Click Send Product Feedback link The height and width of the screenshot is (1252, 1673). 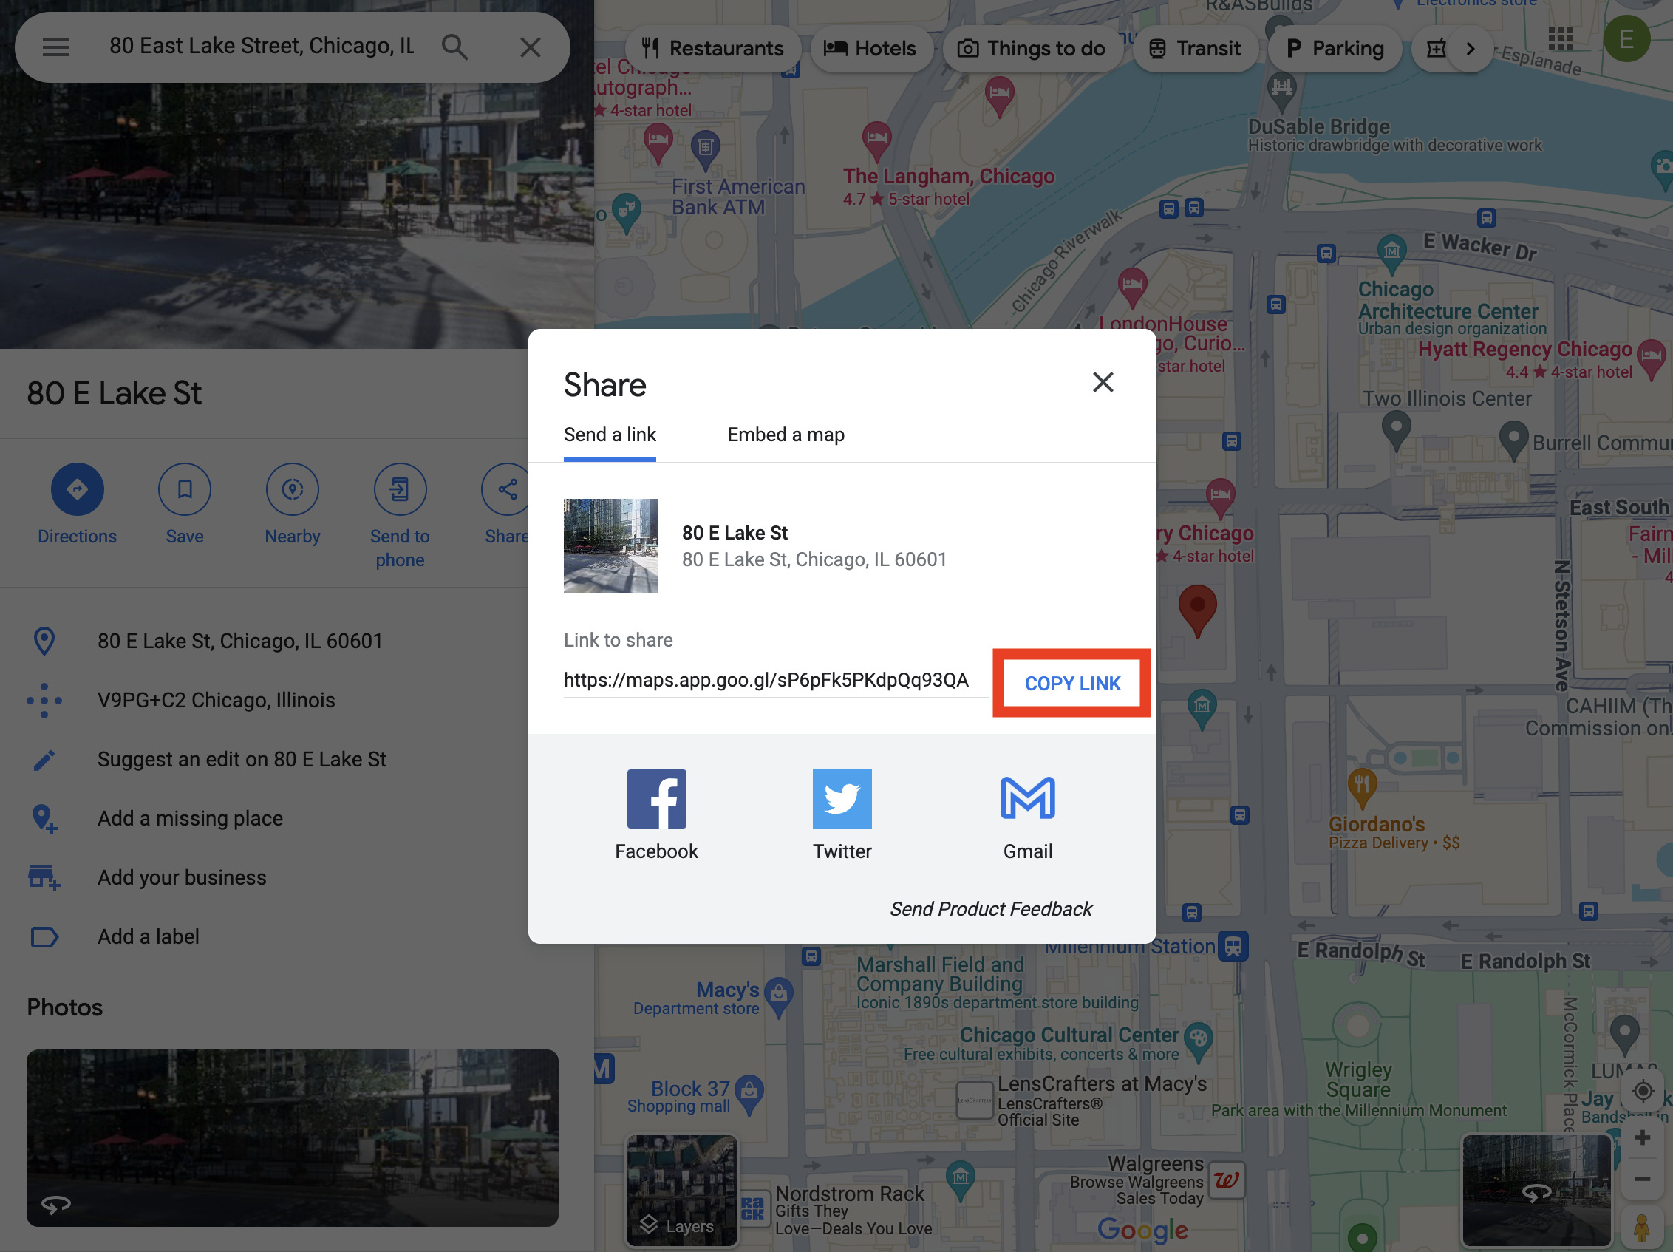click(x=990, y=908)
